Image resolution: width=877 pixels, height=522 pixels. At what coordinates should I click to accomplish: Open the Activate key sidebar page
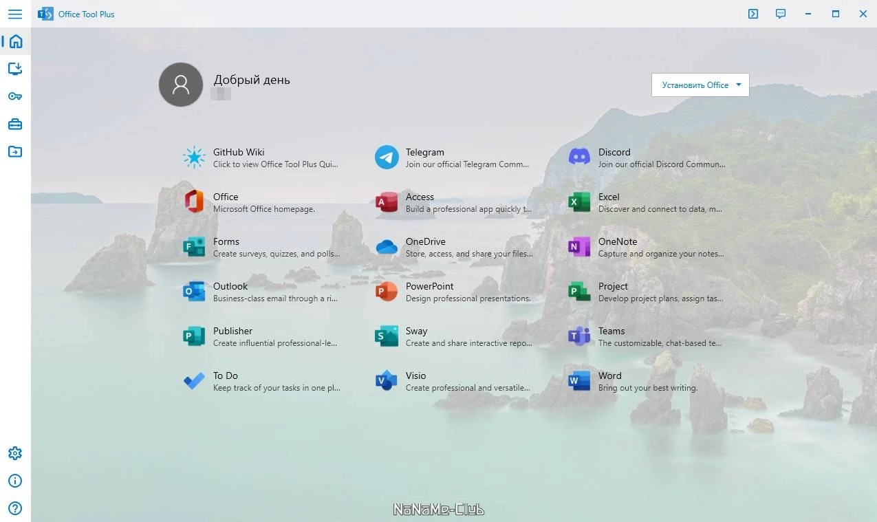point(15,96)
